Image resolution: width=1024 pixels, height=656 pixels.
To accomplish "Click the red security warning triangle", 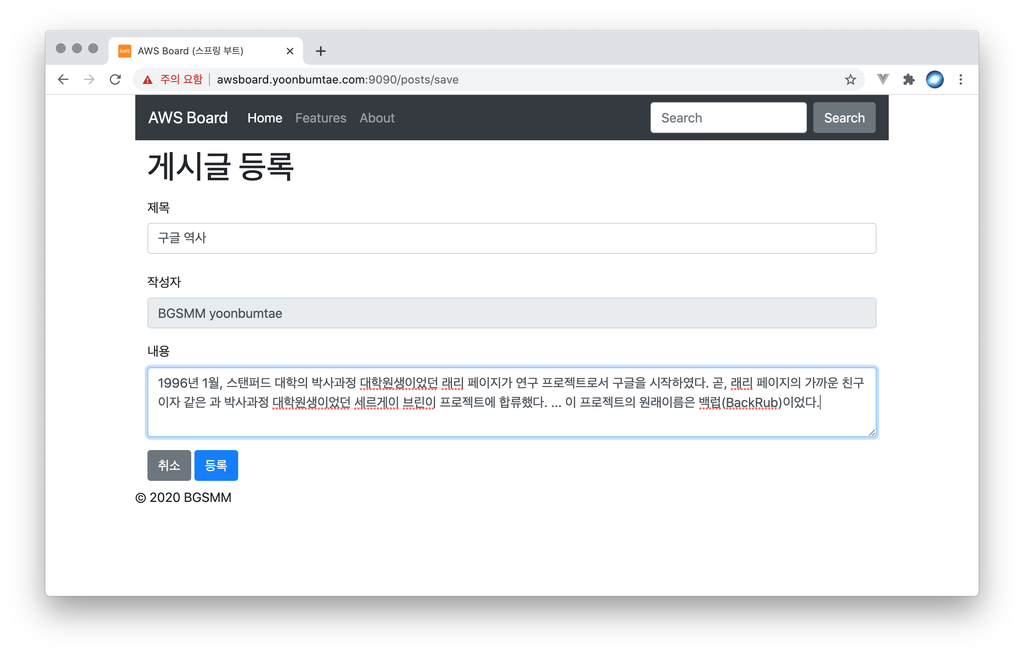I will click(147, 79).
